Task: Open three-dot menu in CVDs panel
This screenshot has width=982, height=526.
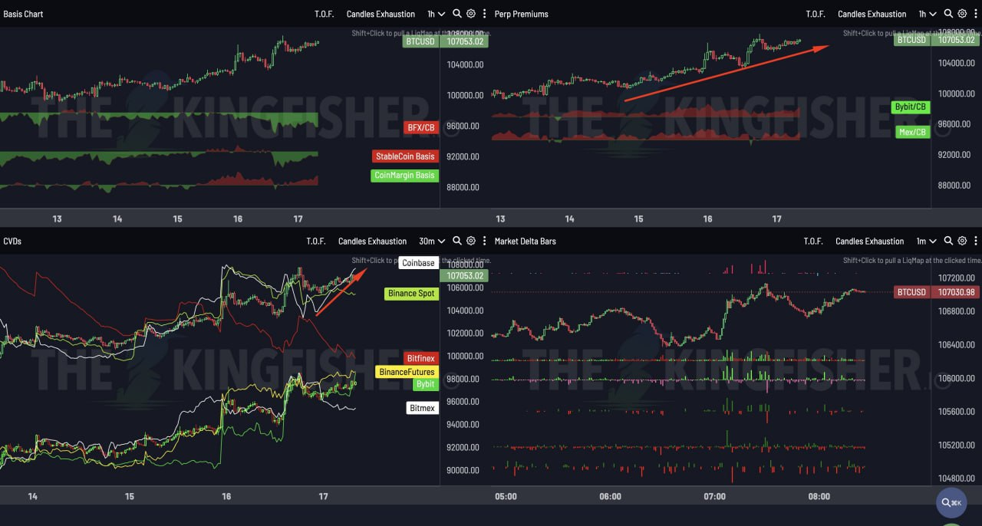Action: coord(483,241)
